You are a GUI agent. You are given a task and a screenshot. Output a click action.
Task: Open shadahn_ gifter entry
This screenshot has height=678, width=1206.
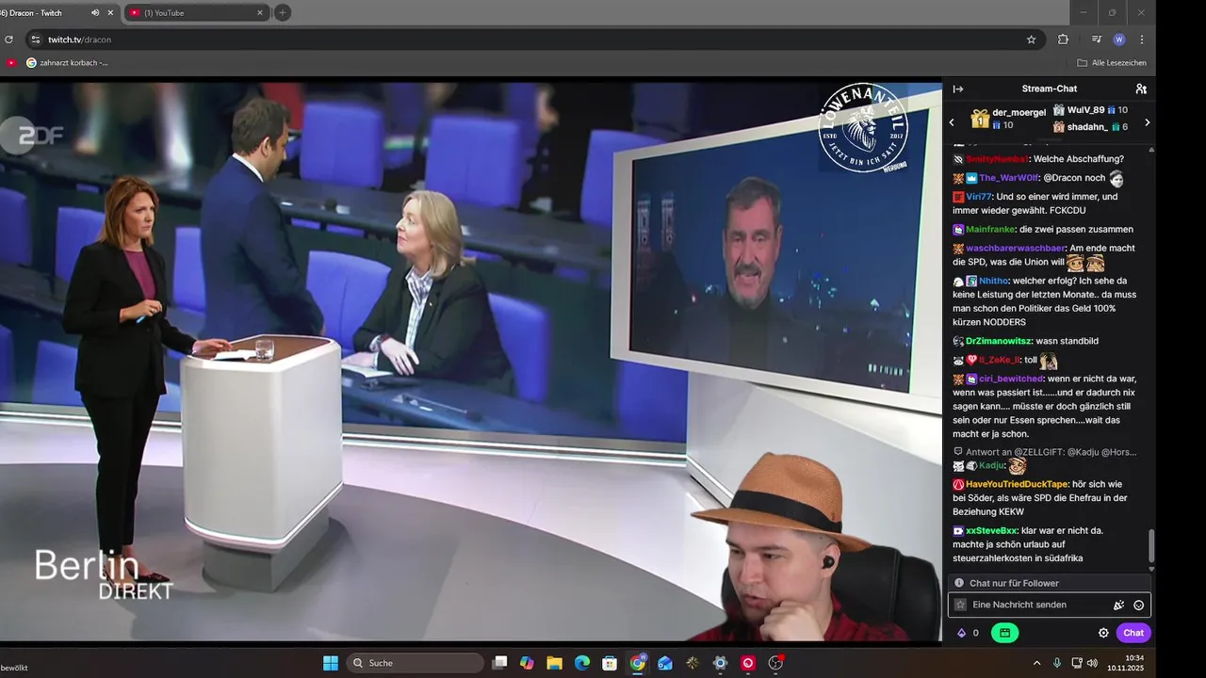(1090, 127)
